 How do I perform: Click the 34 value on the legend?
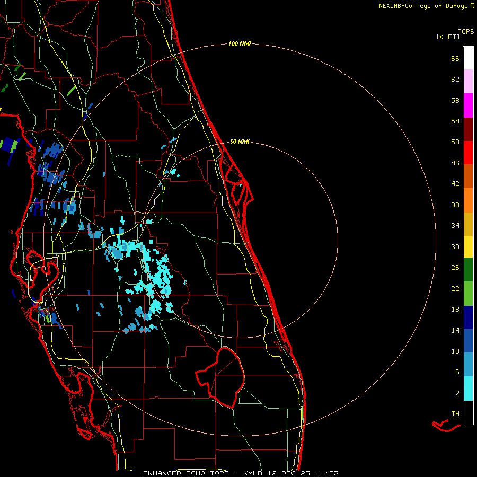[x=455, y=226]
